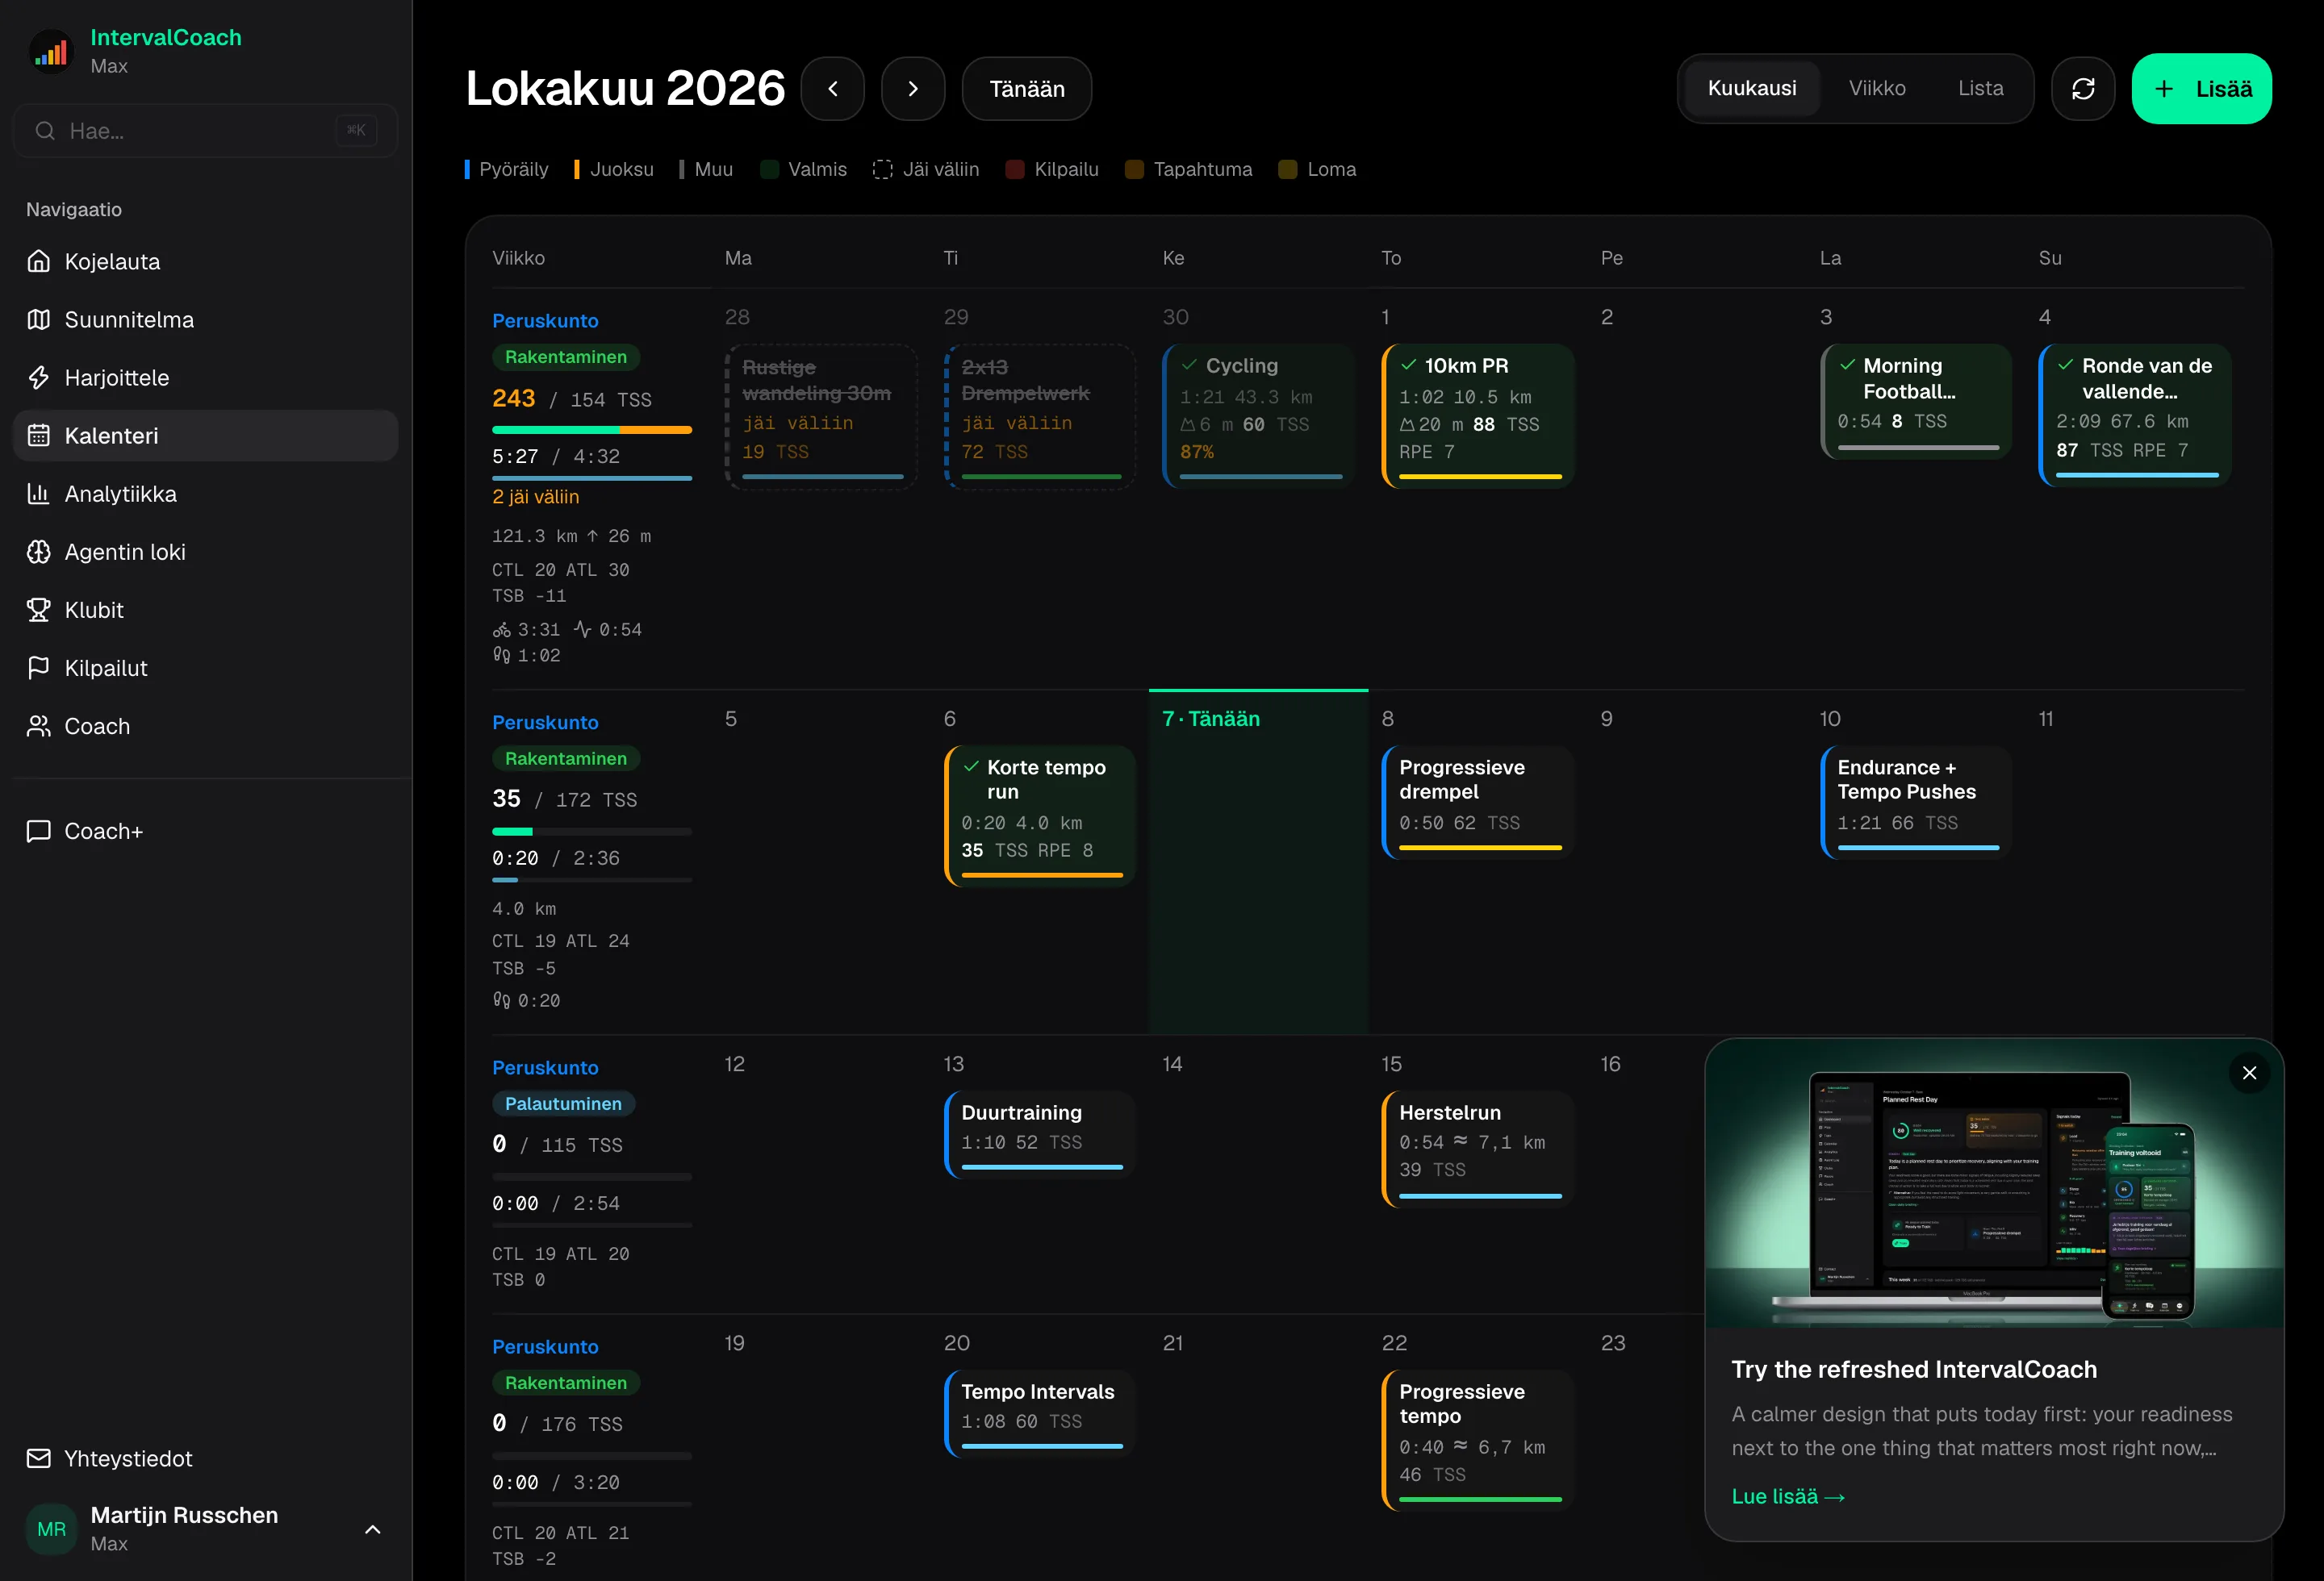Click the Tänään button
This screenshot has width=2324, height=1581.
[x=1026, y=89]
